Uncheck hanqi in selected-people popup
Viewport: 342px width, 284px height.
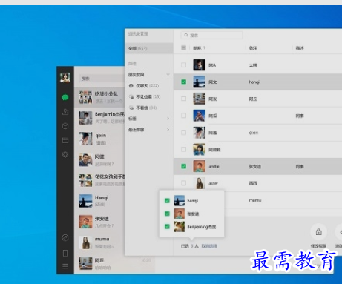pyautogui.click(x=167, y=201)
